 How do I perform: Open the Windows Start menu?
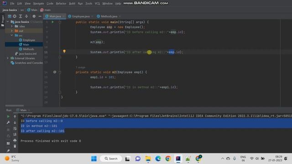[94, 159]
